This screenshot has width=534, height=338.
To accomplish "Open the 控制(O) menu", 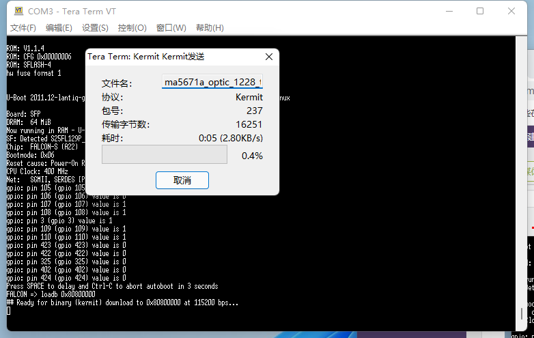I will (x=132, y=28).
